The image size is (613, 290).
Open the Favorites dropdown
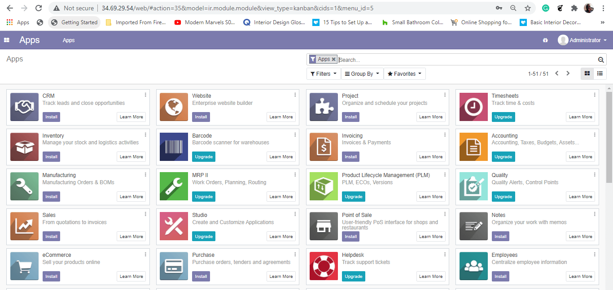405,74
